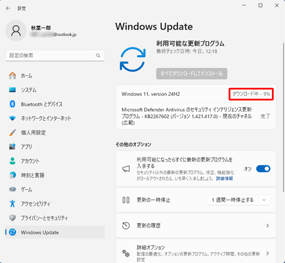Open the ホーム settings page
Screen dimensions: 285x263
coord(55,75)
